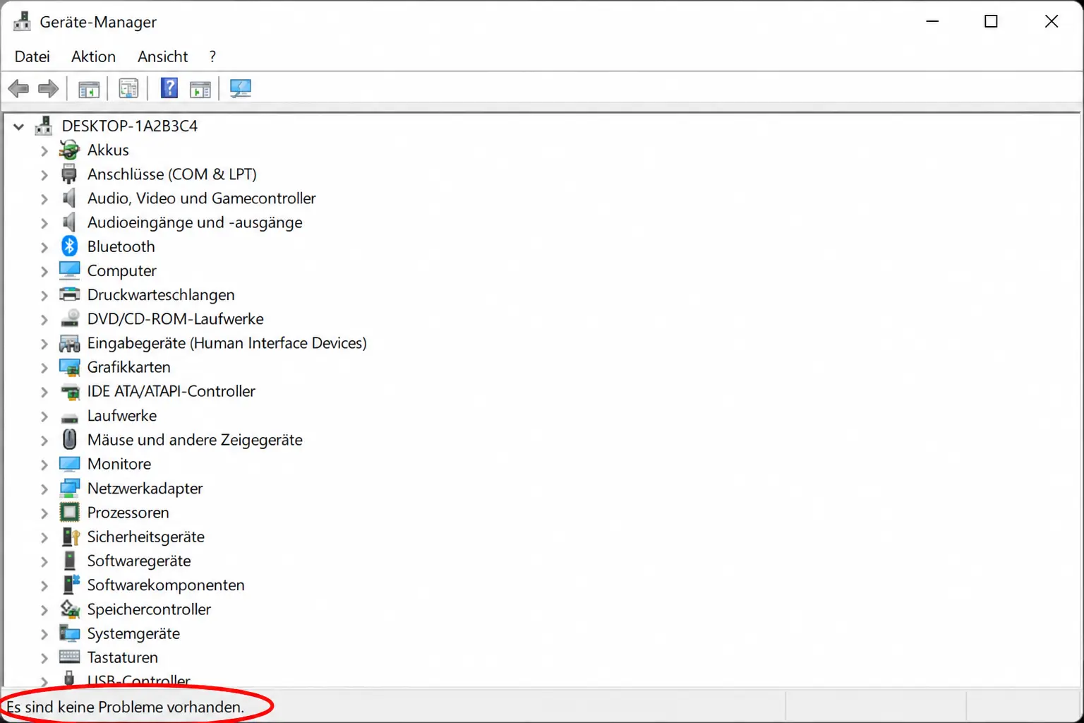Open the ? help menu
The width and height of the screenshot is (1084, 723).
click(x=212, y=56)
